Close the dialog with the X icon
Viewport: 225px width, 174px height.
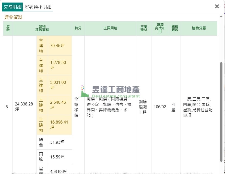coord(217,6)
